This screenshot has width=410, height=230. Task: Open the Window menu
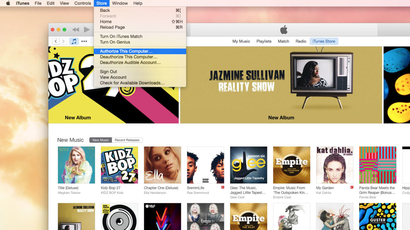[x=120, y=3]
